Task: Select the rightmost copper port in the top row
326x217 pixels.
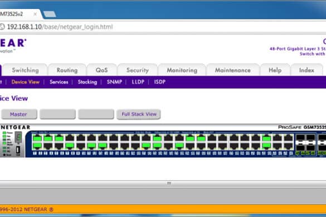Action: (288, 139)
